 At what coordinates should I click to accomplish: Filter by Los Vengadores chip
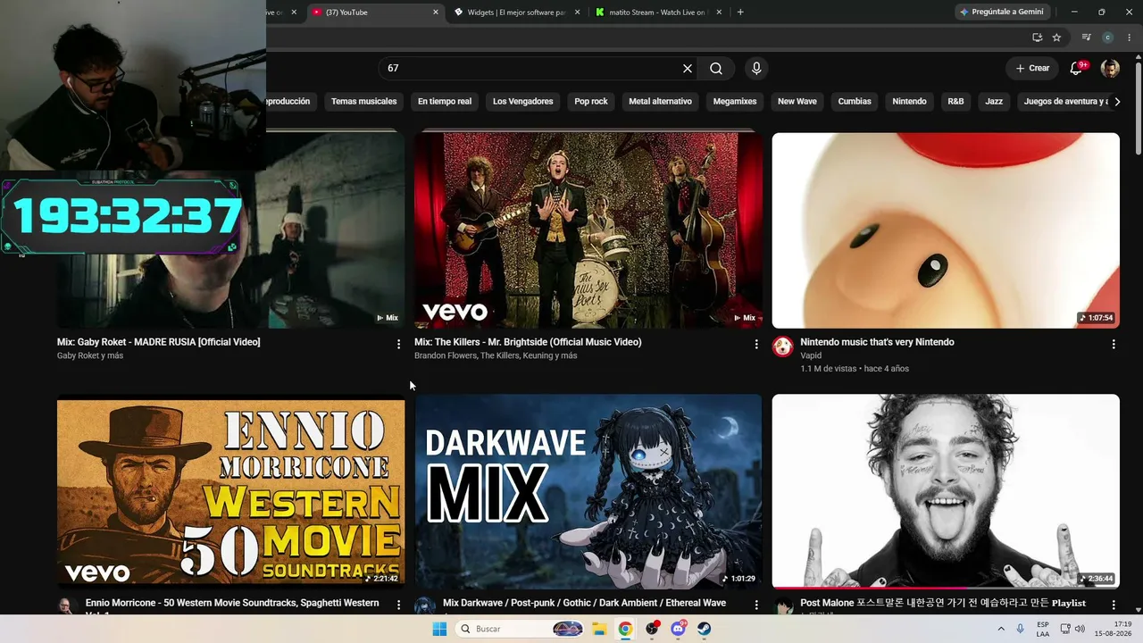(523, 102)
